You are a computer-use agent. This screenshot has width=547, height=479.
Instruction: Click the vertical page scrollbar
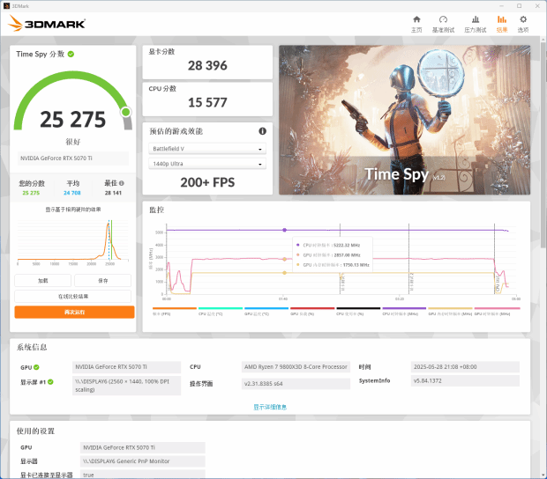pyautogui.click(x=543, y=146)
